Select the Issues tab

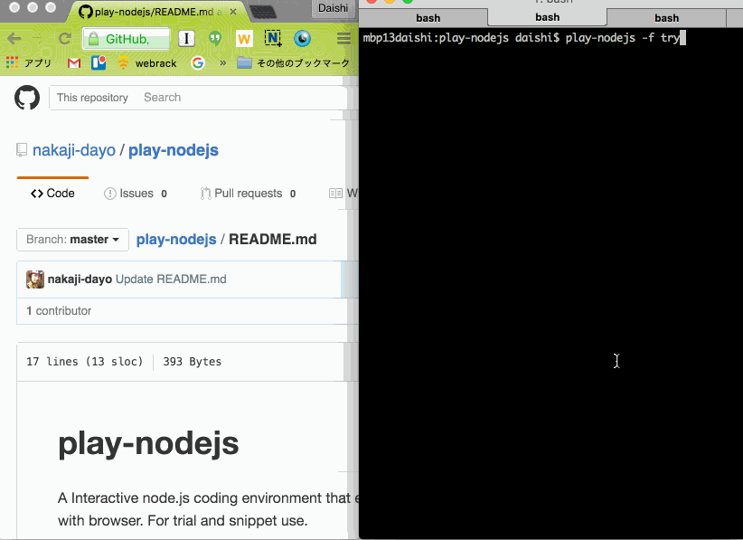[136, 194]
